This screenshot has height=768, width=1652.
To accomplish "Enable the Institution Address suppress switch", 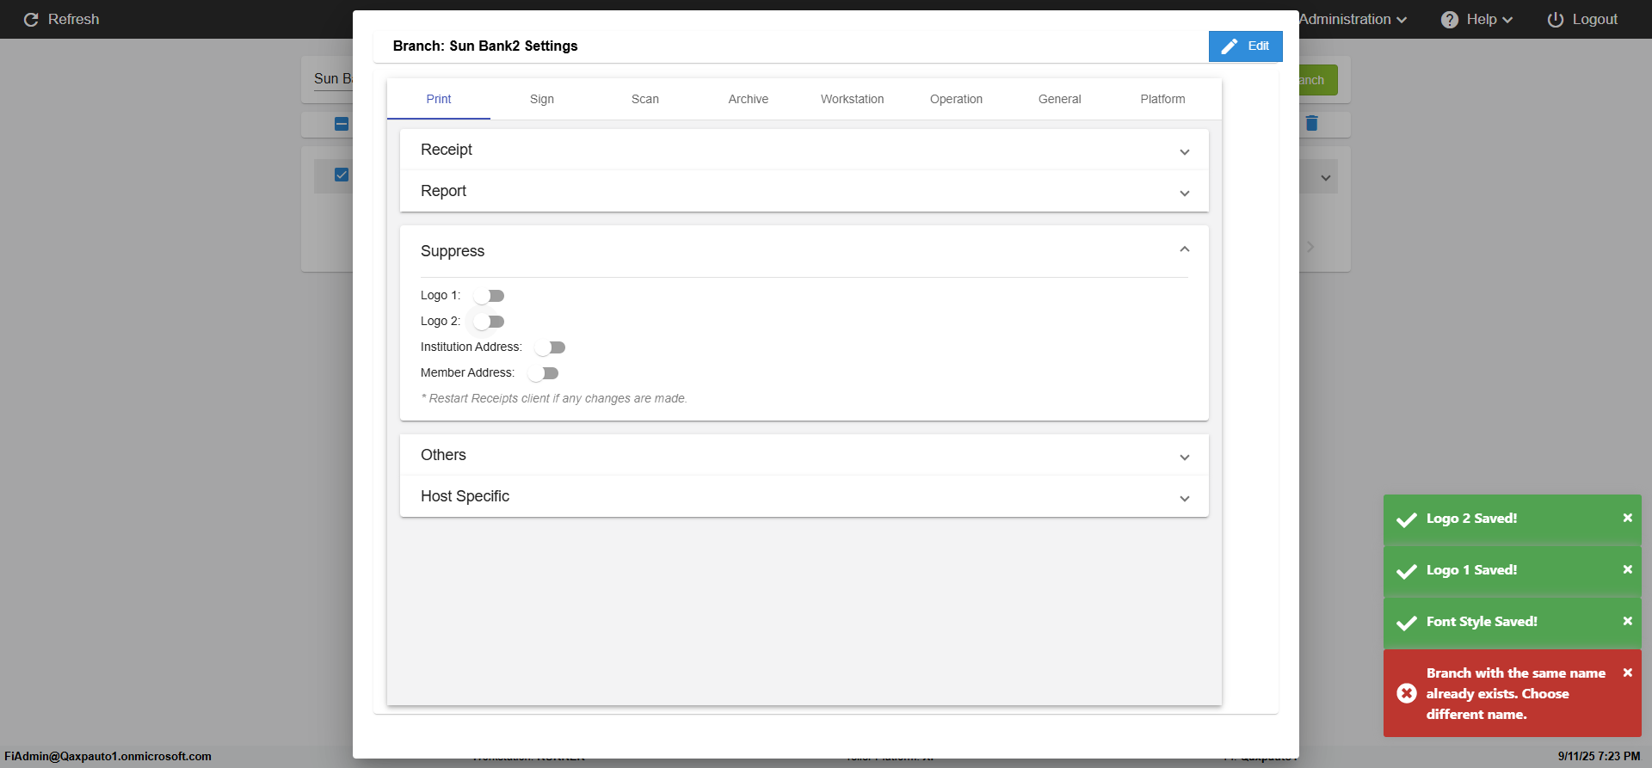I will tap(550, 347).
